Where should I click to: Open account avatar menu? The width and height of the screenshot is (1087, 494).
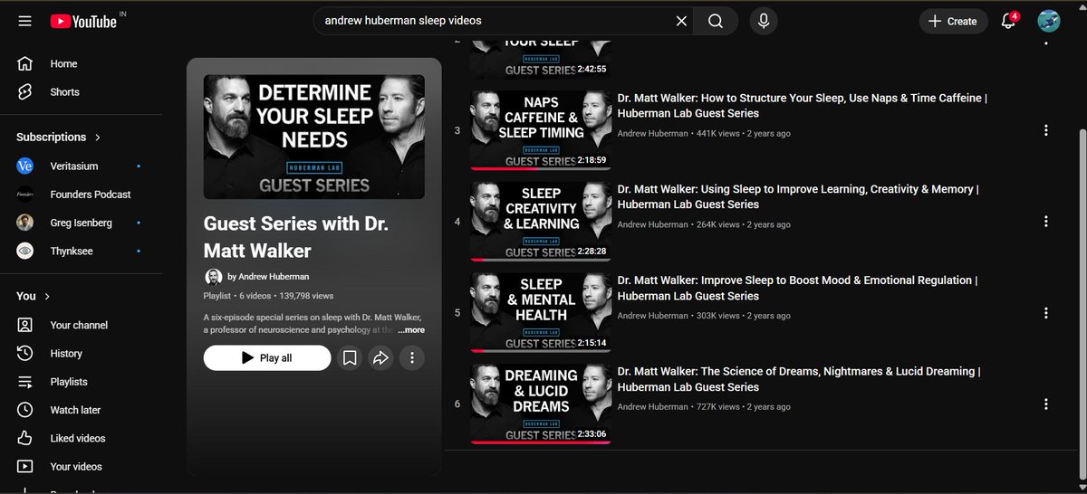tap(1049, 21)
